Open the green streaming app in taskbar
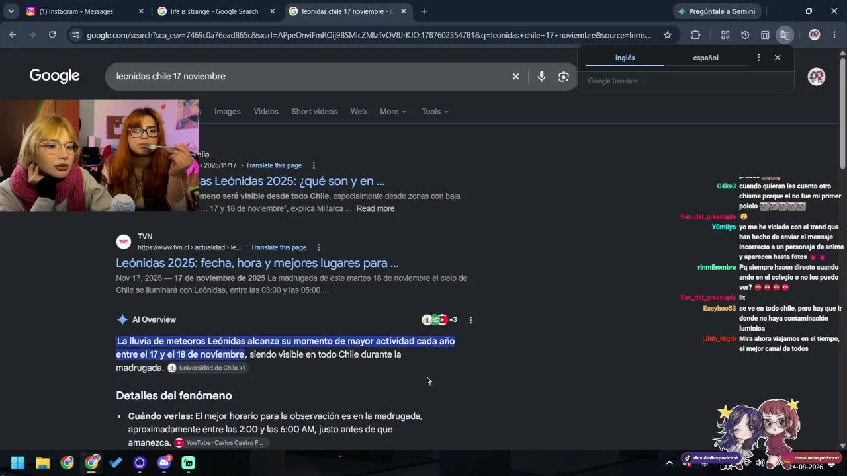Screen dimensions: 847x476 click(189, 463)
